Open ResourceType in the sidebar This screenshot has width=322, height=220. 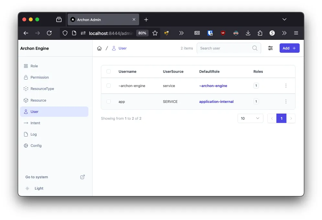point(54,89)
